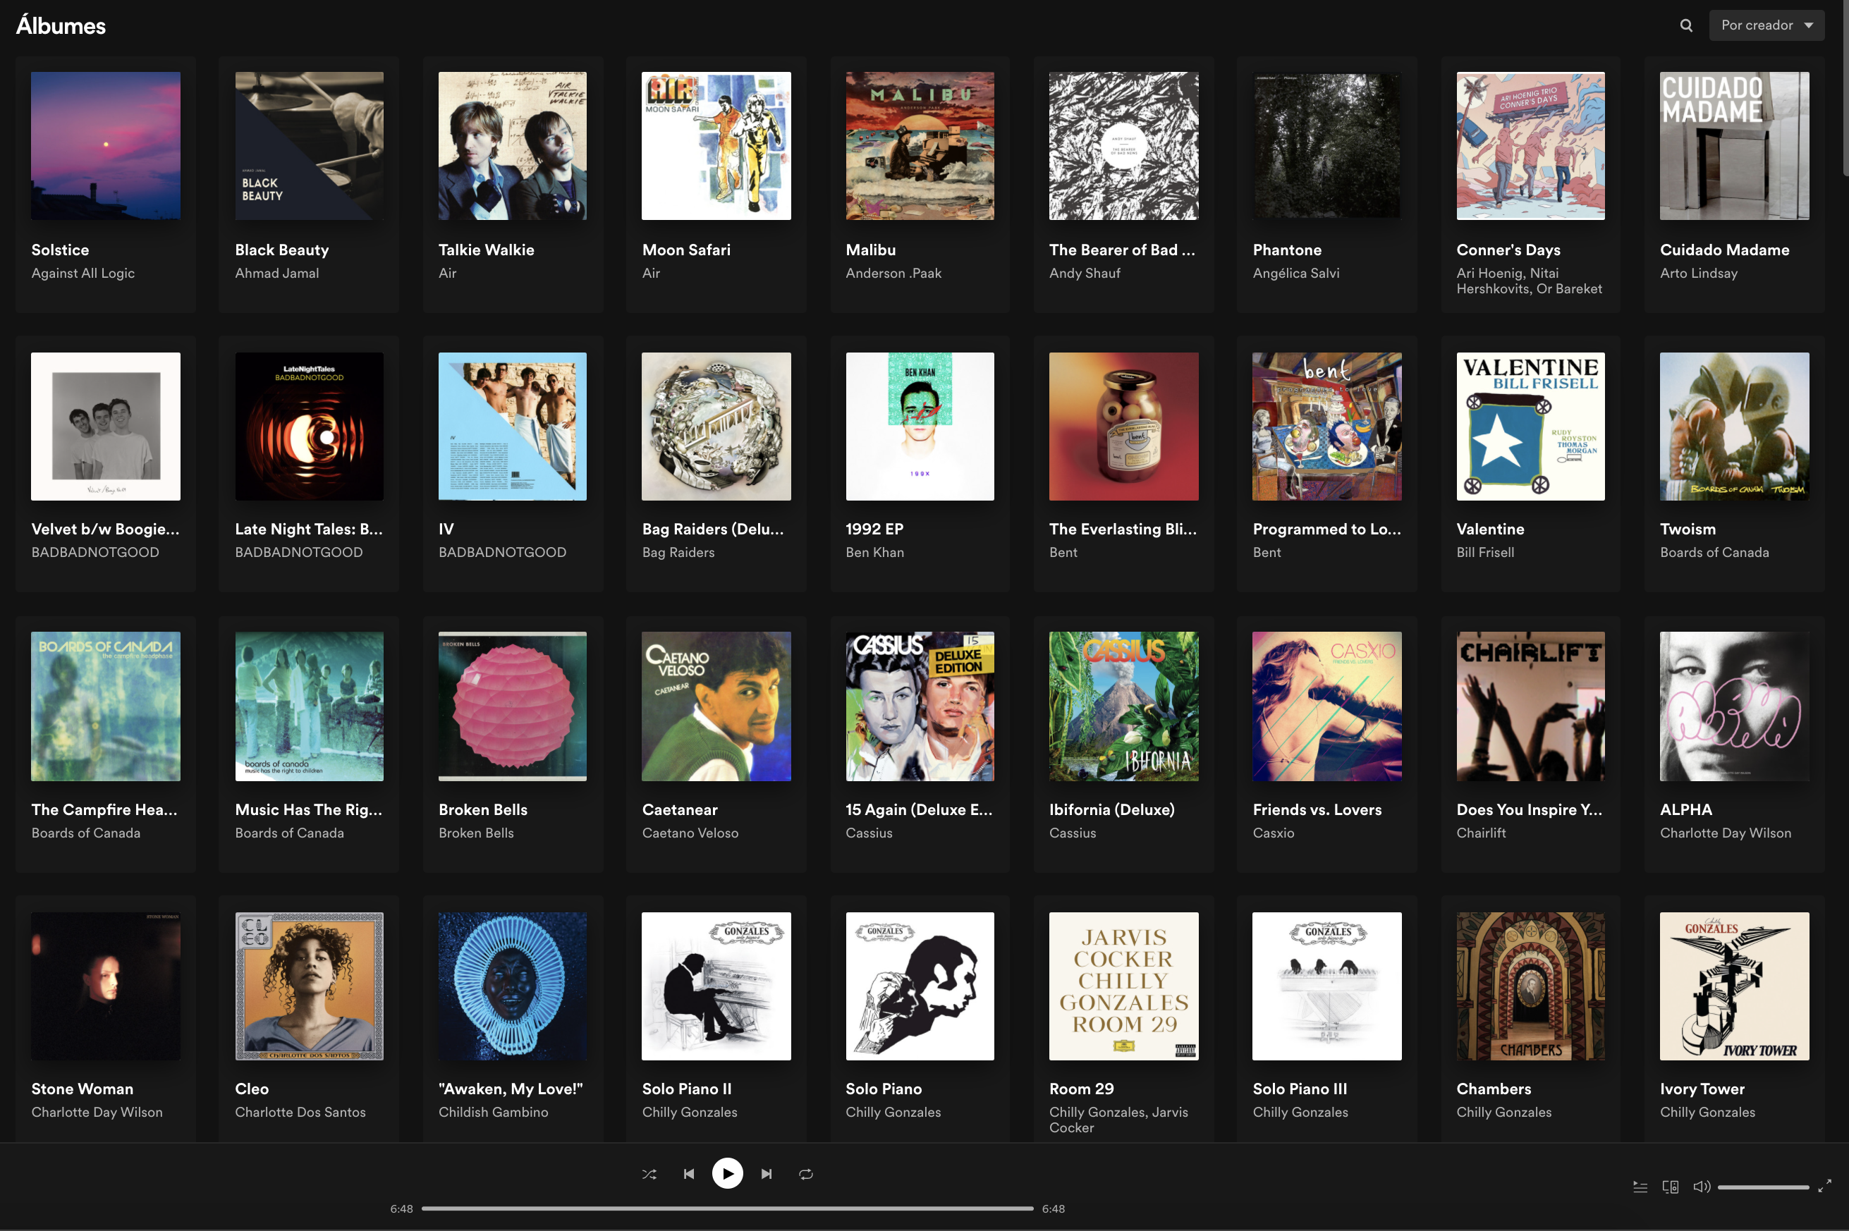This screenshot has height=1231, width=1849.
Task: Open the Phantone album title
Action: coord(1287,250)
